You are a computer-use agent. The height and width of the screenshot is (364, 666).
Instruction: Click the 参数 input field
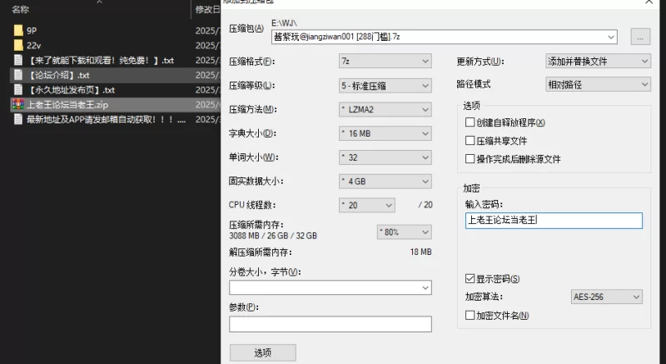point(331,324)
